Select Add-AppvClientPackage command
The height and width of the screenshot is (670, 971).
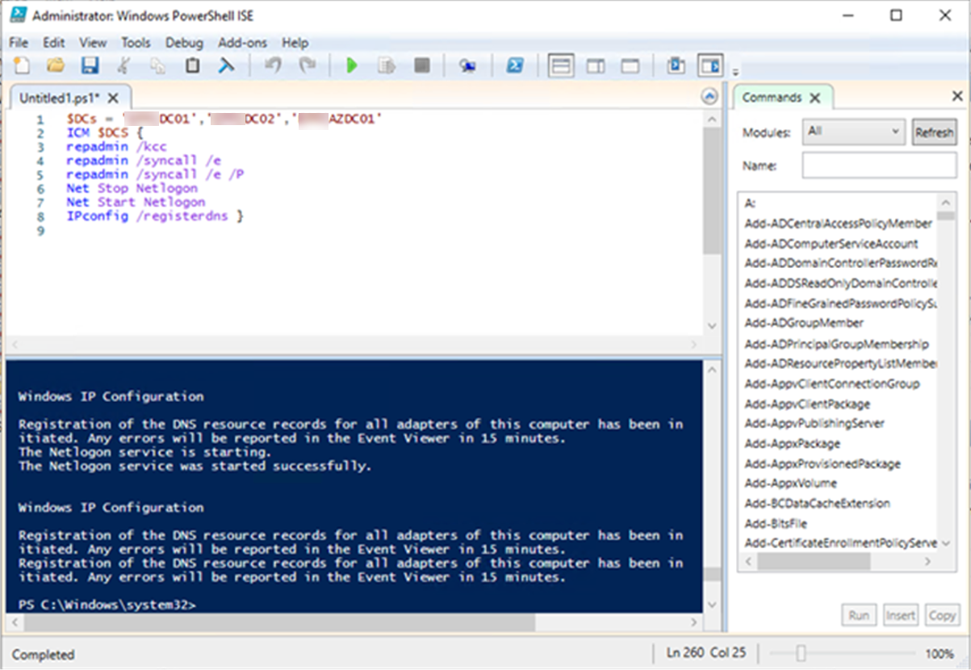pos(807,404)
